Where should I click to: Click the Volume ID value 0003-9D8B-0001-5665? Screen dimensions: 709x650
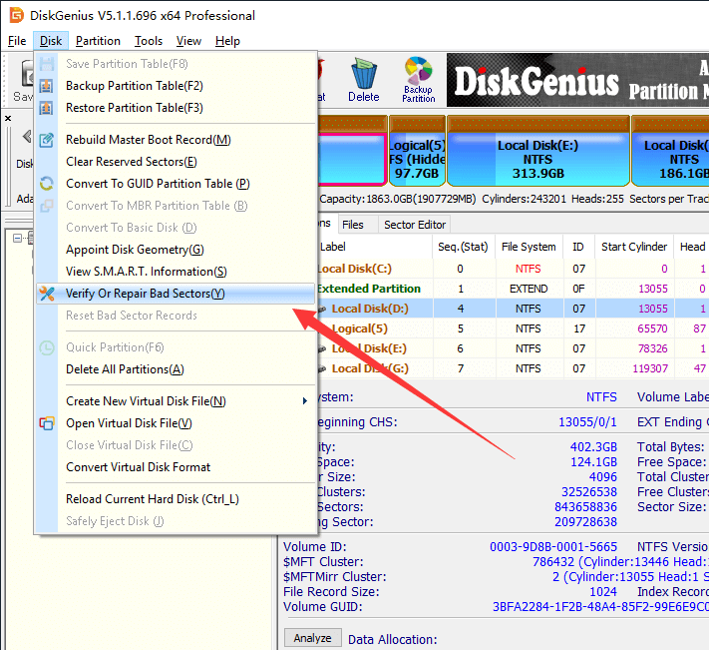point(553,547)
